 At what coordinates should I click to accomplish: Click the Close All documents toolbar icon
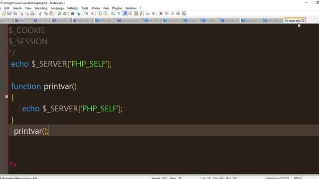point(26,13)
